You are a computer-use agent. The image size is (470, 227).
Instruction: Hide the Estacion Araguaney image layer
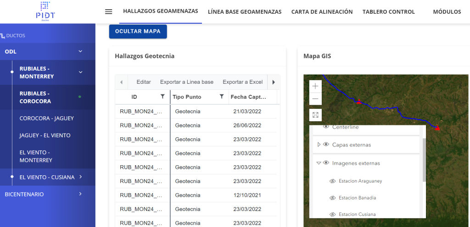click(333, 181)
